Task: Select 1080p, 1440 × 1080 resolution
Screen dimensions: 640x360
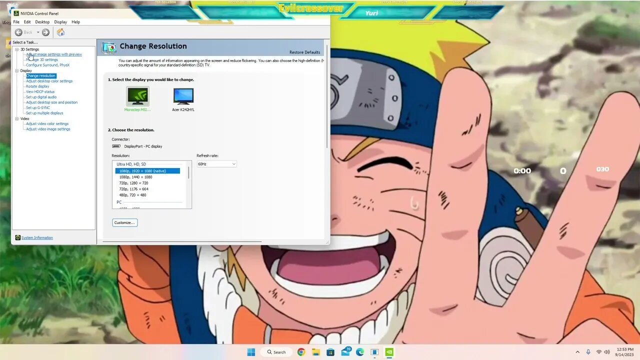Action: pos(135,177)
